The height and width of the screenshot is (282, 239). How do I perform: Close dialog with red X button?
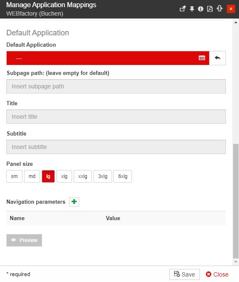point(231,9)
